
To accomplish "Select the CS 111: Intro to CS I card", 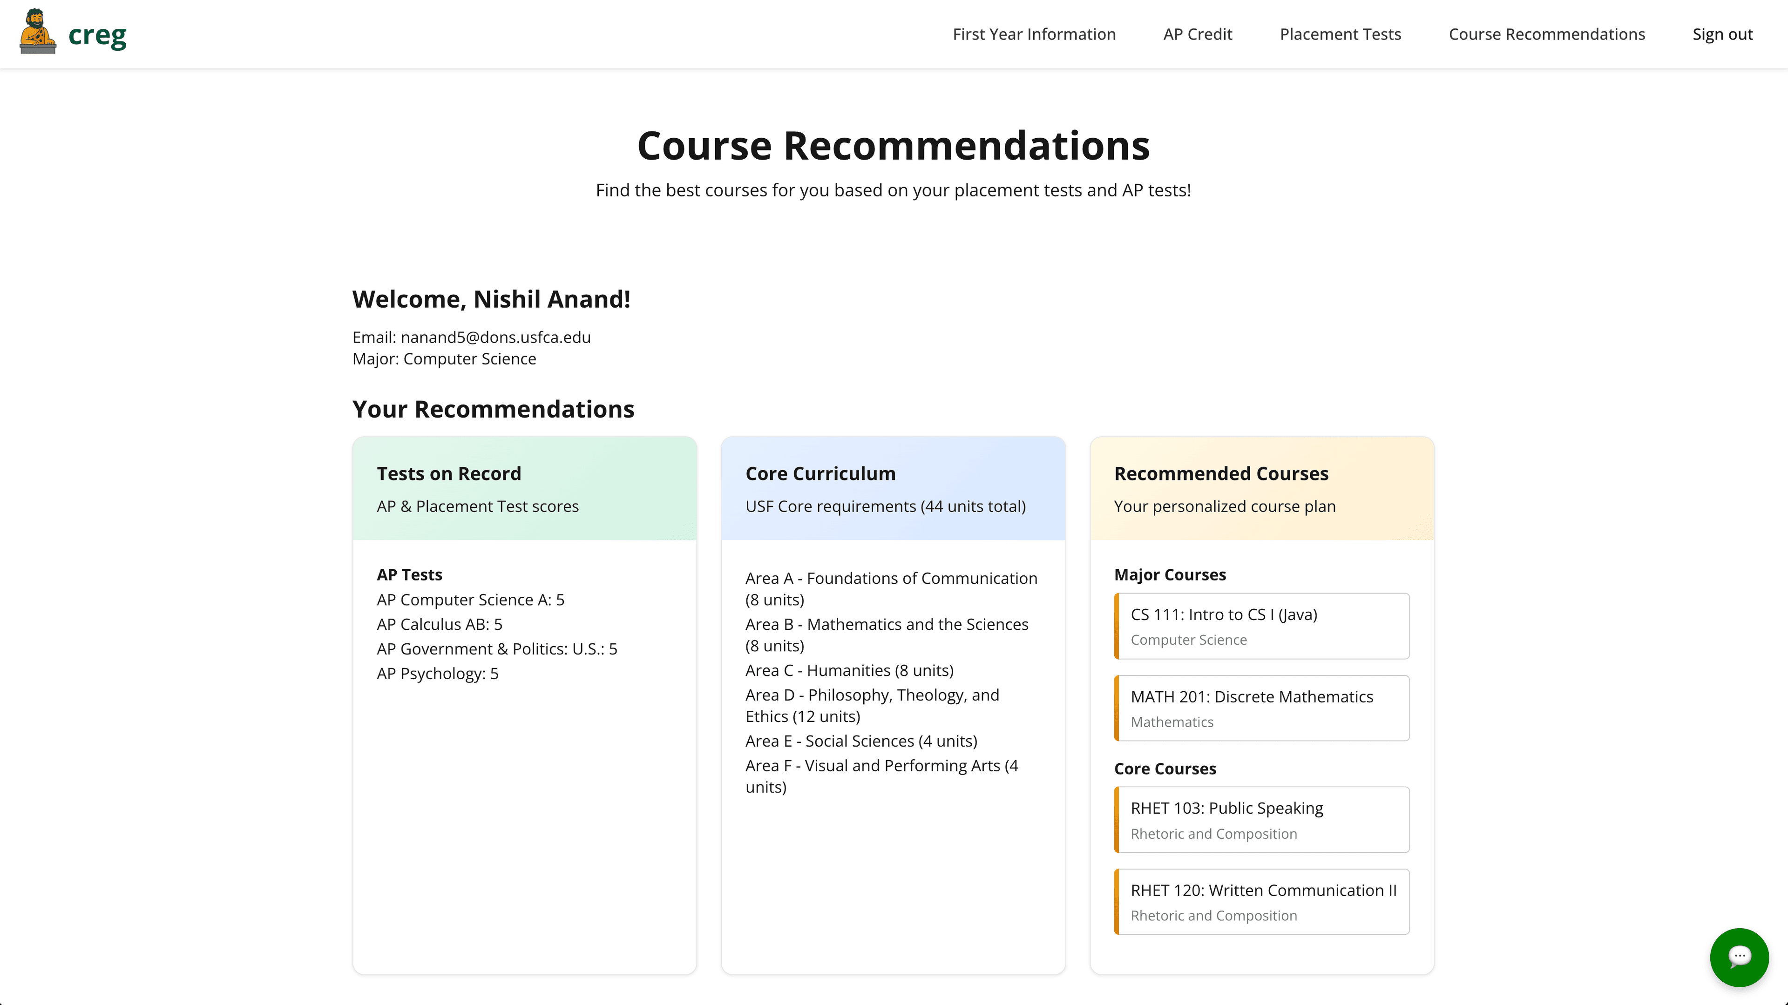I will pos(1262,626).
